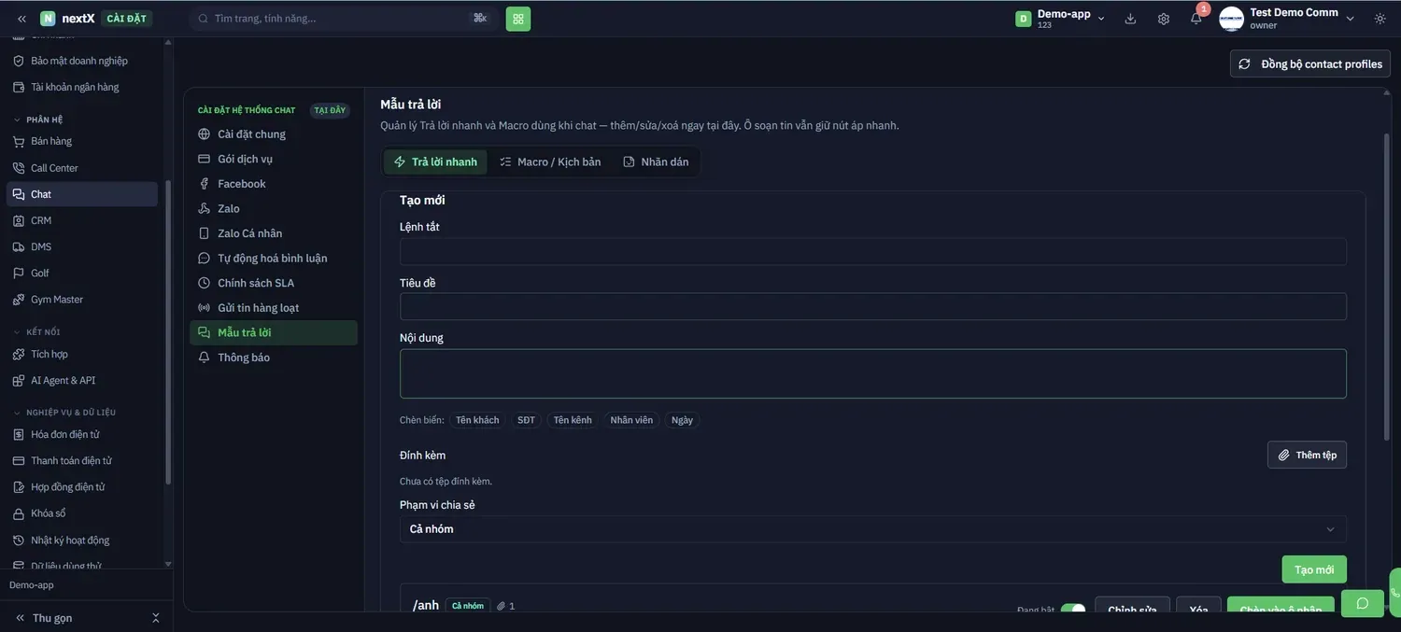Focus the Tiêu đề input field
This screenshot has width=1401, height=632.
(873, 307)
